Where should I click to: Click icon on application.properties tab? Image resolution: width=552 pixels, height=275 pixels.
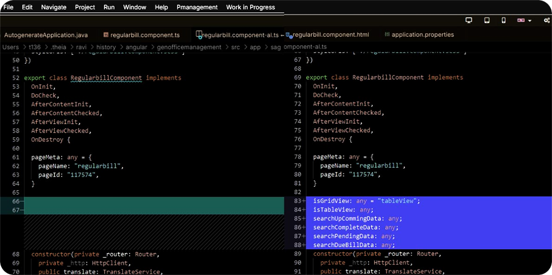pos(387,35)
